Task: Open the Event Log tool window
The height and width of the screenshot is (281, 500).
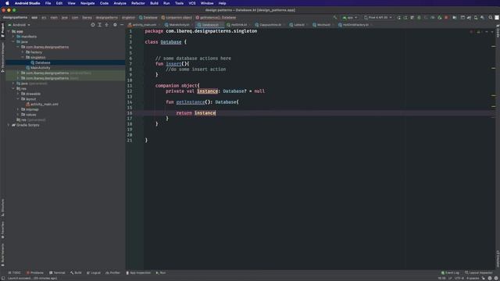Action: coord(450,272)
